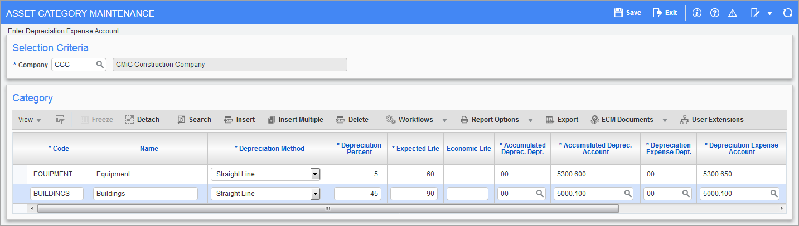Viewport: 799px width, 226px height.
Task: Expand the header dropdown arrow next to notes
Action: coord(769,13)
